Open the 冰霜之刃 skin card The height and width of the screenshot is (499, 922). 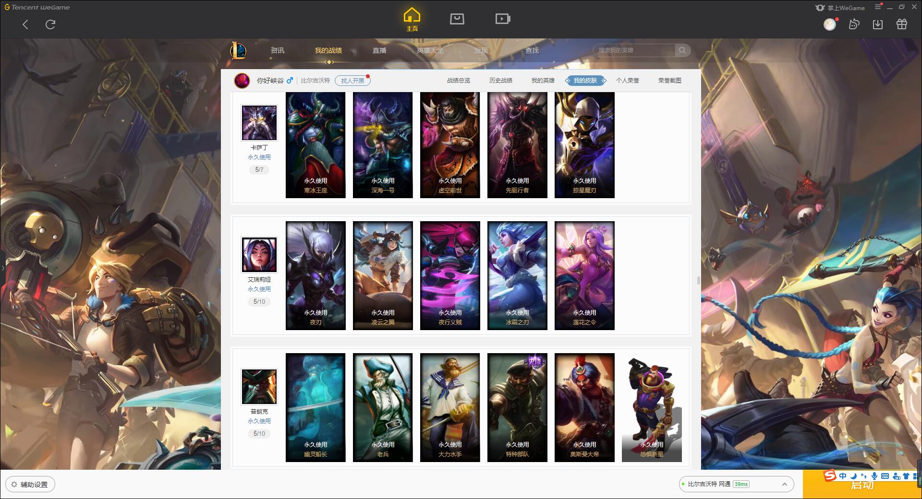tap(517, 275)
